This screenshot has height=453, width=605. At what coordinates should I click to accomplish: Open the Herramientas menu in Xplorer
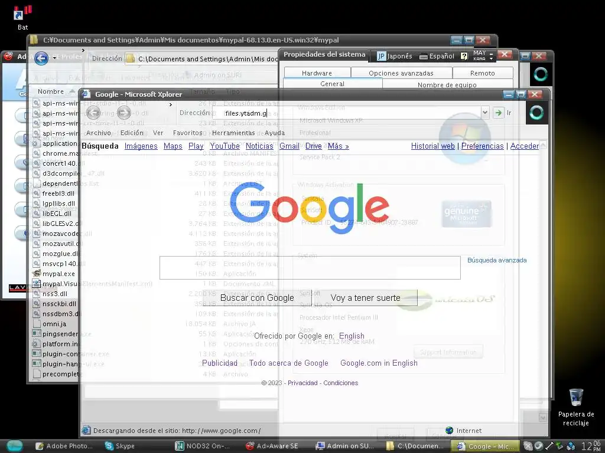(233, 133)
